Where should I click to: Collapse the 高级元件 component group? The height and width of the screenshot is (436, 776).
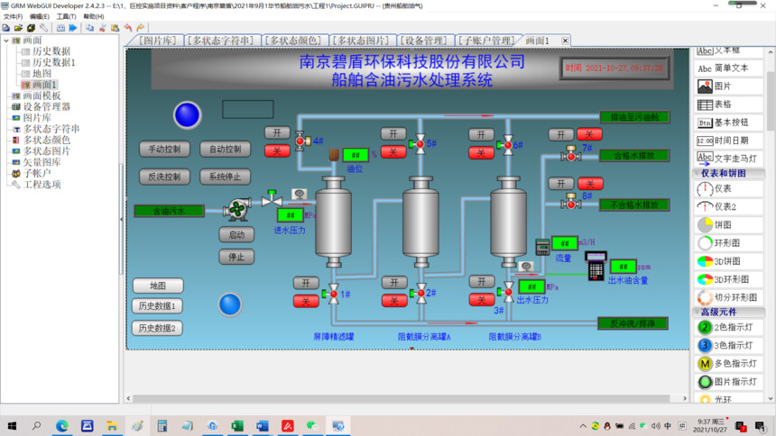tap(697, 312)
